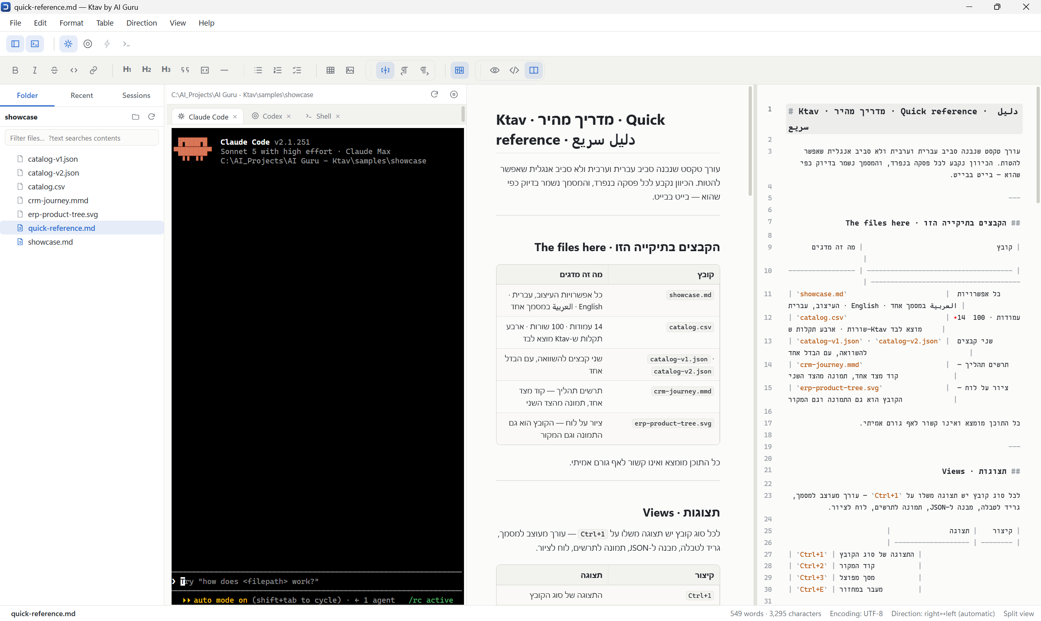Screen dimensions: 1041x621
Task: Insert an image
Action: point(351,70)
